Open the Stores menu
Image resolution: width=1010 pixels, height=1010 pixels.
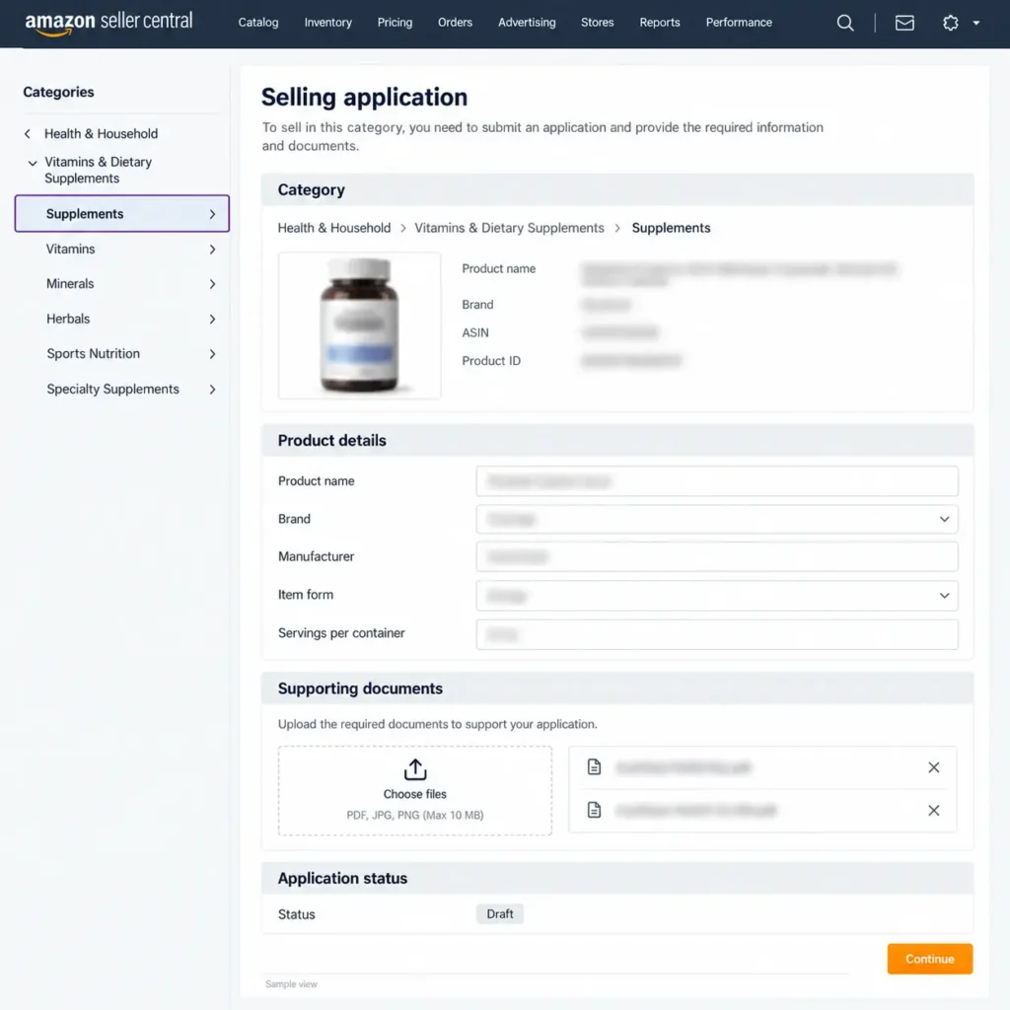pyautogui.click(x=597, y=23)
